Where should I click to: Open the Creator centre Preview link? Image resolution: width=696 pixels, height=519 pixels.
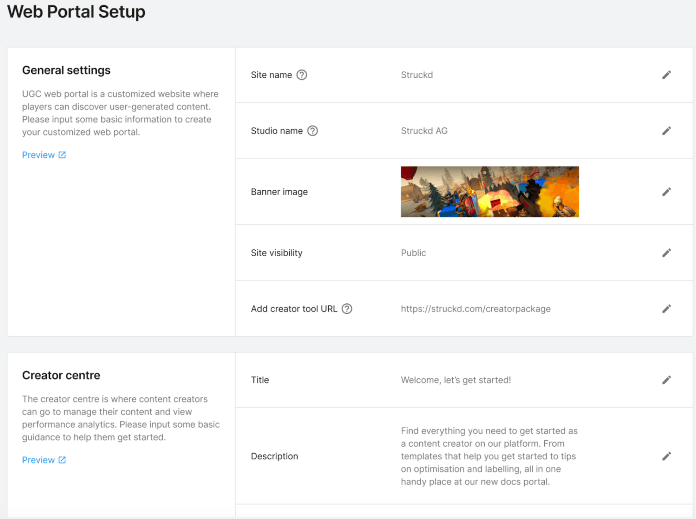(x=44, y=460)
